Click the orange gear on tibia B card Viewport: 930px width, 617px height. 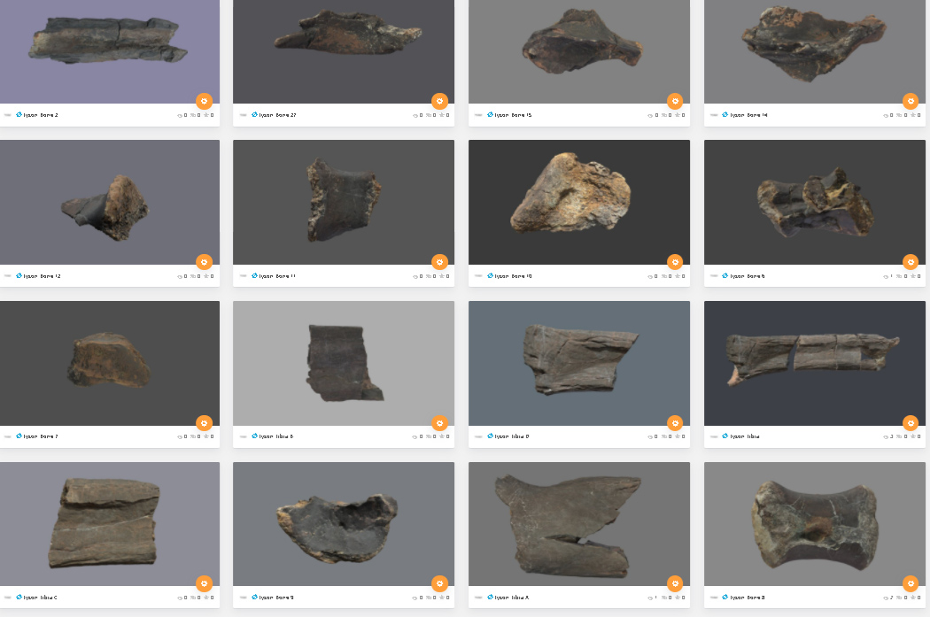(439, 423)
